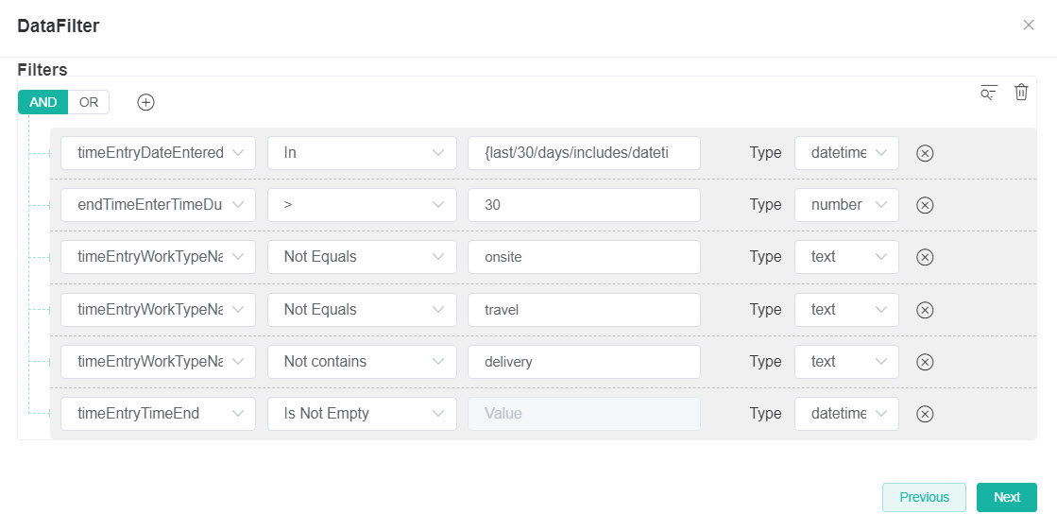Remove the endTimeEnterTimeDu filter row
The image size is (1057, 531).
pyautogui.click(x=925, y=205)
